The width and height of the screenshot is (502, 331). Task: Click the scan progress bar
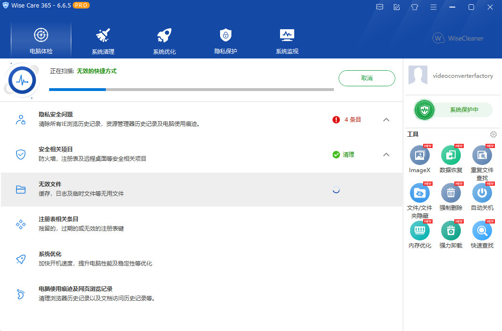tap(191, 89)
